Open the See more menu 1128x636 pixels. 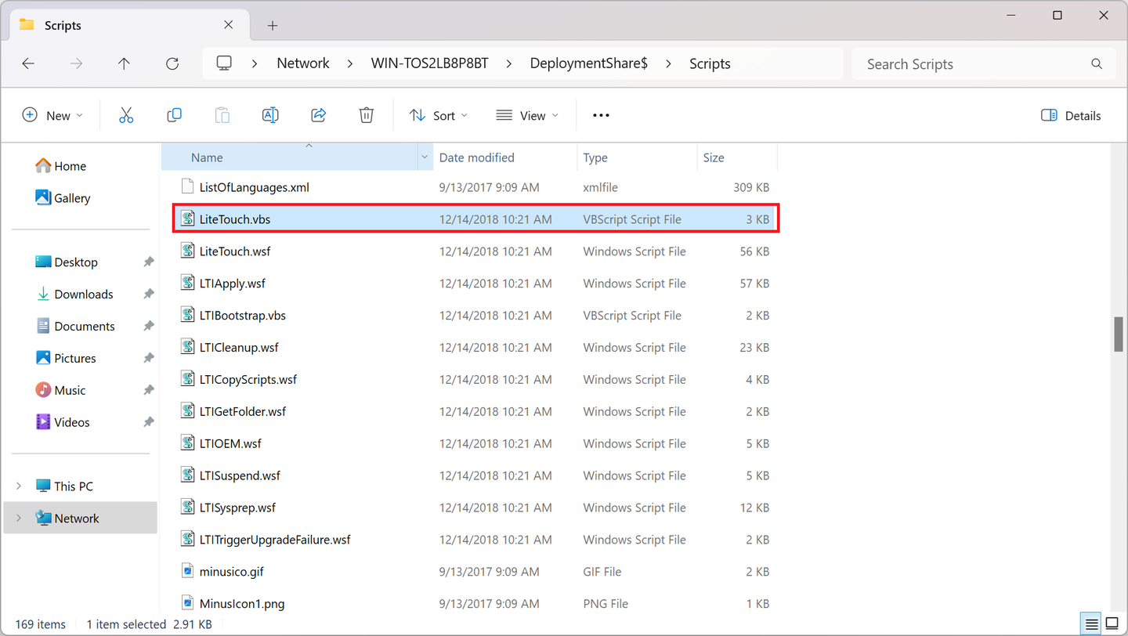(x=601, y=115)
